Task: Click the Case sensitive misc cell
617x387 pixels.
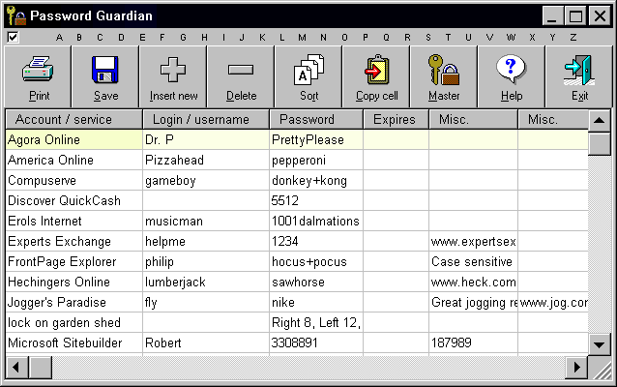Action: [473, 262]
